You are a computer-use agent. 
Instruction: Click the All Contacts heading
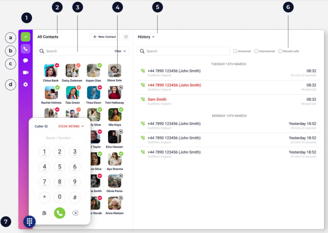point(48,37)
